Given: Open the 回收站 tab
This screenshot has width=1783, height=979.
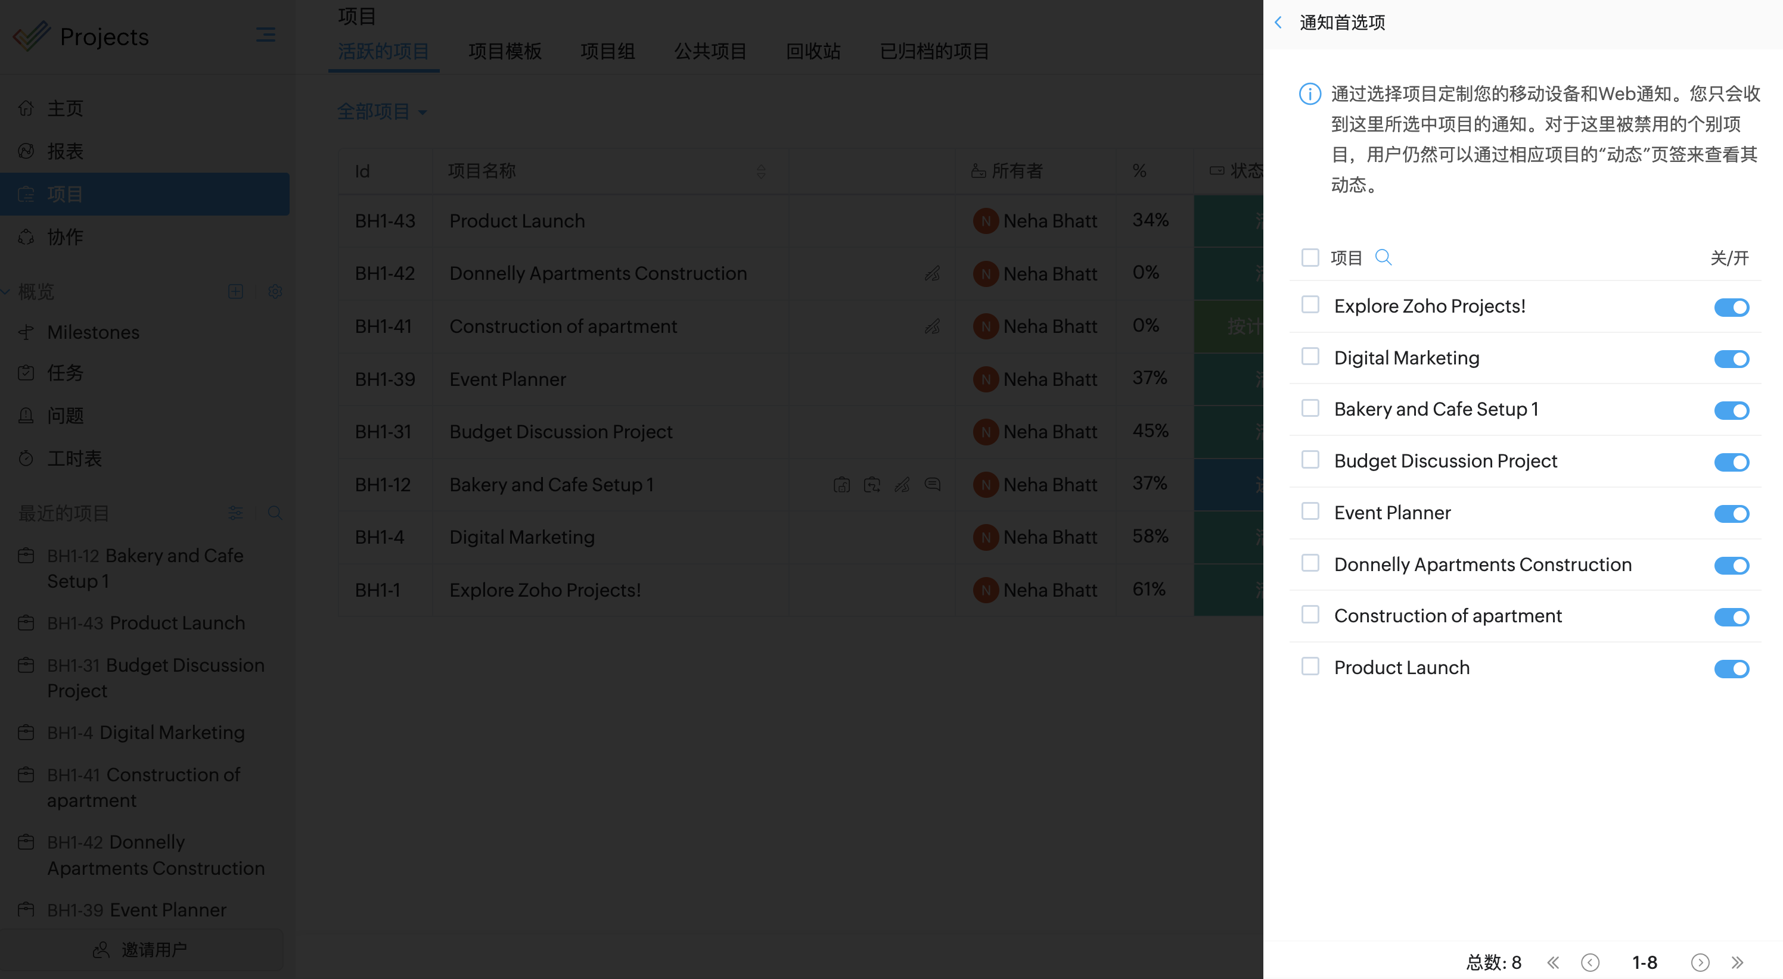Looking at the screenshot, I should tap(813, 51).
